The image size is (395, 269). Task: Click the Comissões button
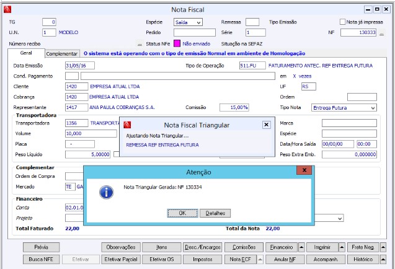point(244,247)
